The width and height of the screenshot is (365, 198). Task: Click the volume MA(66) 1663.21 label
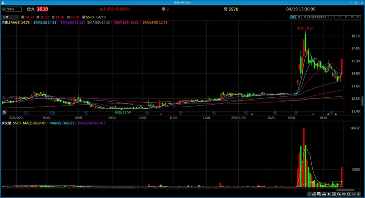62,123
